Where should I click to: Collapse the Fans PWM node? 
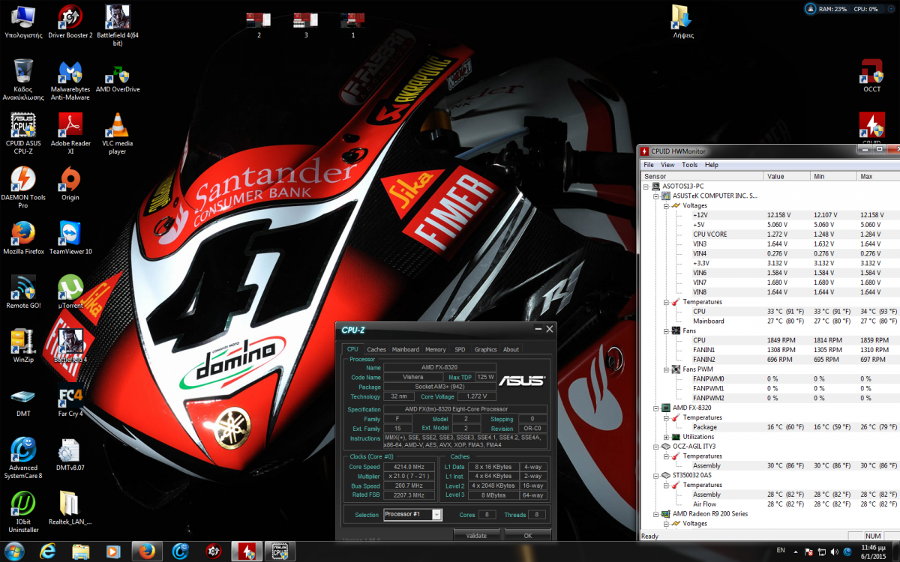666,369
